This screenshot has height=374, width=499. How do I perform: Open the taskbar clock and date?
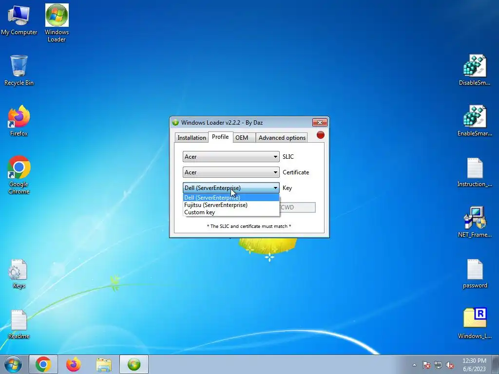click(x=474, y=365)
